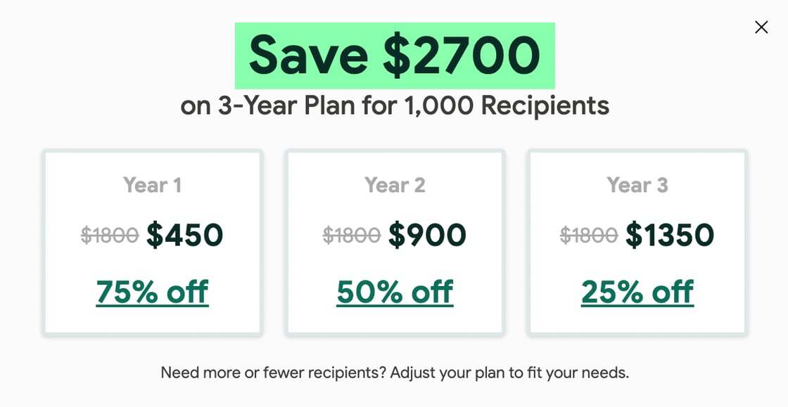Viewport: 788px width, 407px height.
Task: Click the 3-Year Plan subtitle text
Action: (x=394, y=105)
